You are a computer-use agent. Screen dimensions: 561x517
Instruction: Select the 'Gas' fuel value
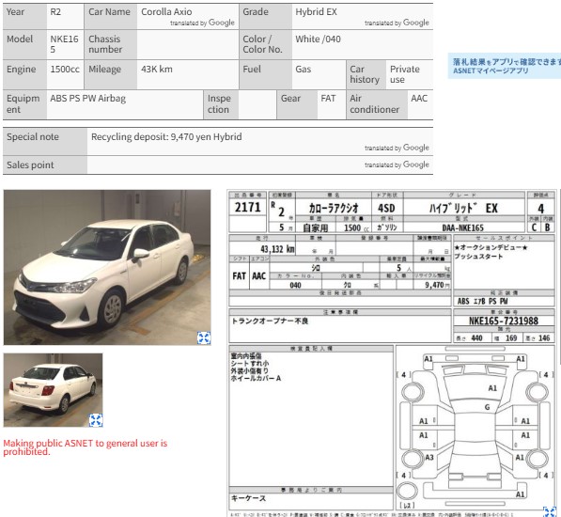click(303, 69)
